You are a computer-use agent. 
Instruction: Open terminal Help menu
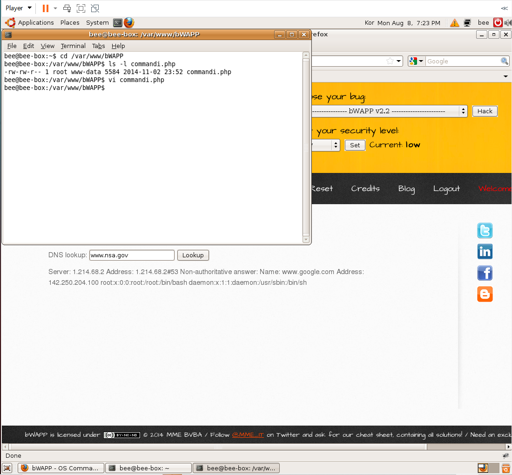pos(118,46)
